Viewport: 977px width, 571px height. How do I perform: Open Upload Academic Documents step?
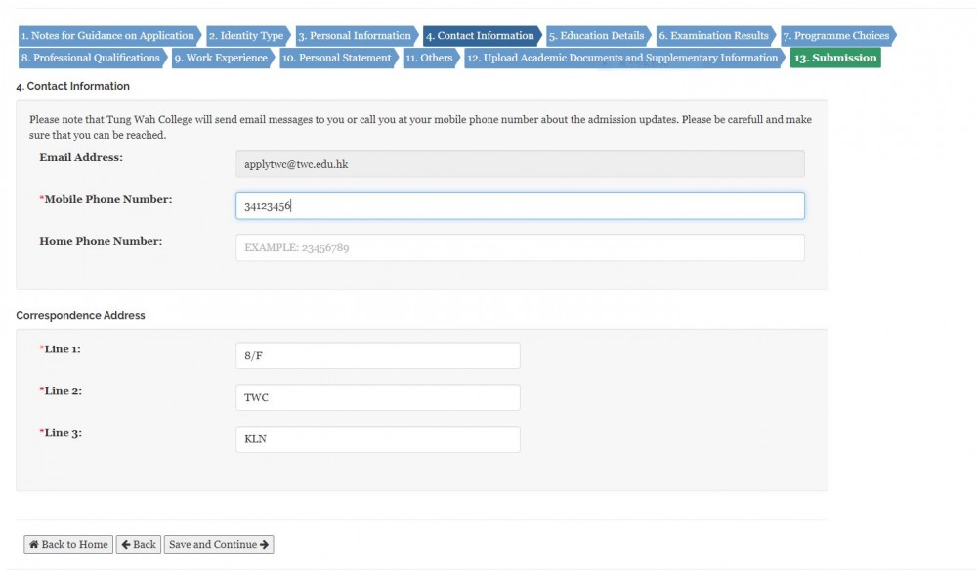(622, 58)
